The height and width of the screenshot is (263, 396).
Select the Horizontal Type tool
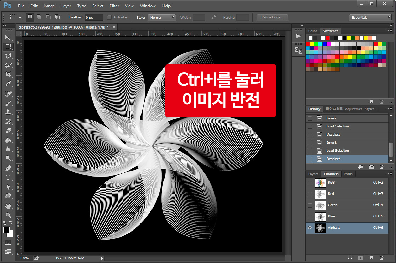(x=8, y=178)
